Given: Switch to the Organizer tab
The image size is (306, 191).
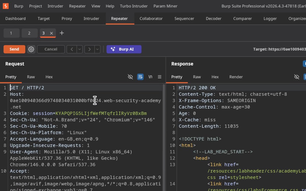Looking at the screenshot, I should tap(297, 19).
